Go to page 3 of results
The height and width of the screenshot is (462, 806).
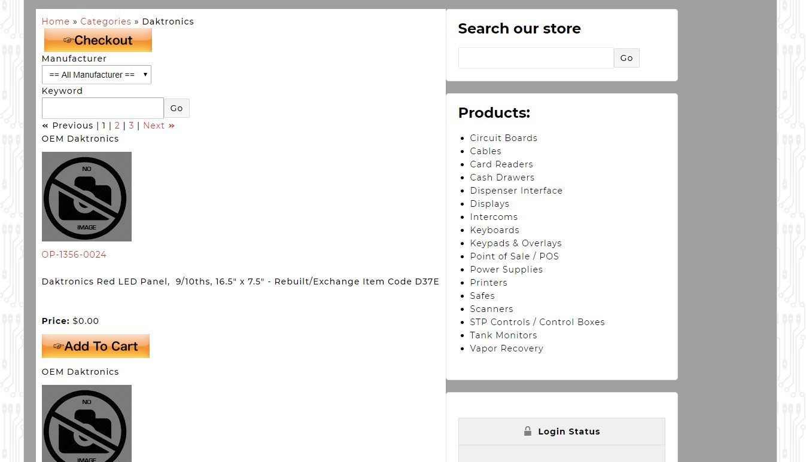pyautogui.click(x=131, y=126)
